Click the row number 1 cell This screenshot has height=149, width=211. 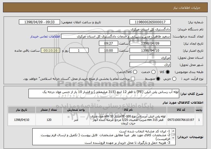coord(199,120)
